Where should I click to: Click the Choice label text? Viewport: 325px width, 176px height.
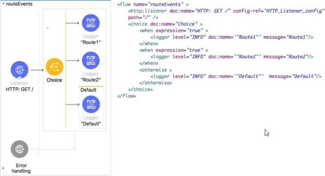click(54, 80)
